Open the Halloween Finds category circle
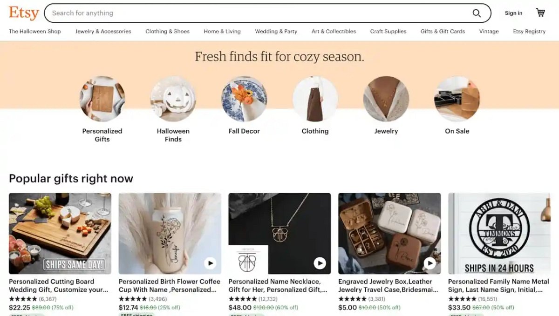The height and width of the screenshot is (316, 559). click(173, 99)
